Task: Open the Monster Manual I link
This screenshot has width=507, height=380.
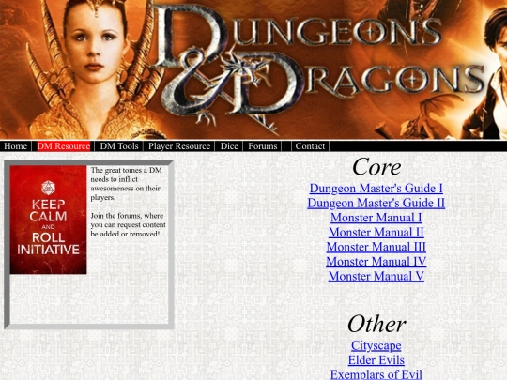Action: 376,218
